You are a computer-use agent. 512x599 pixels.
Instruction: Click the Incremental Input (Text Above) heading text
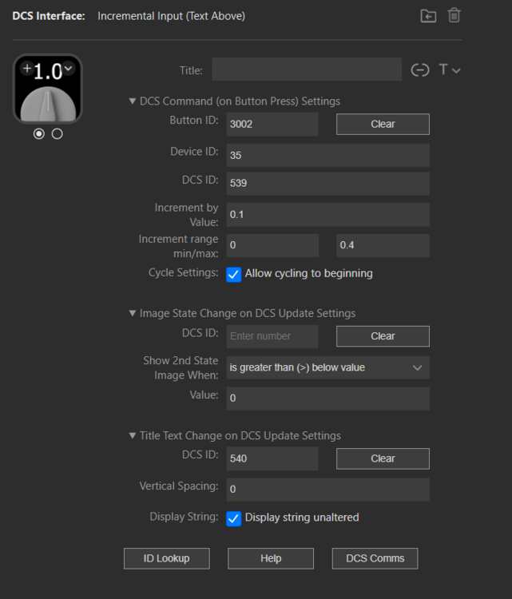click(171, 16)
